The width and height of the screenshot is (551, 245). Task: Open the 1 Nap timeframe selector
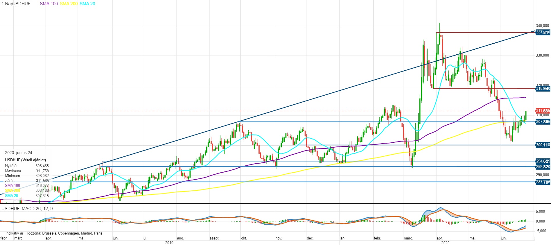click(x=6, y=4)
